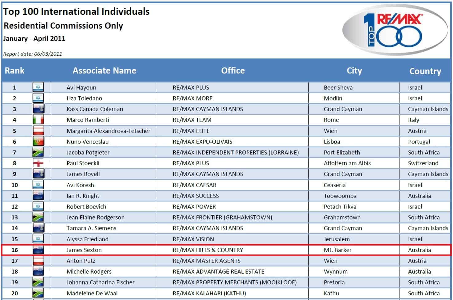Image resolution: width=453 pixels, height=300 pixels.
Task: Click the Israel flag beside Avi Hayoun
Action: point(38,87)
